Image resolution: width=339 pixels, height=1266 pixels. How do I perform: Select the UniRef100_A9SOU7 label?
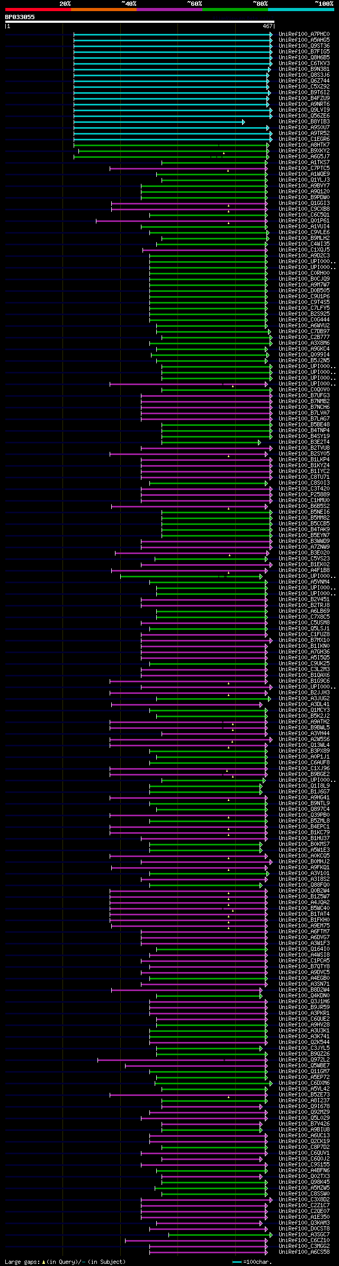[304, 128]
